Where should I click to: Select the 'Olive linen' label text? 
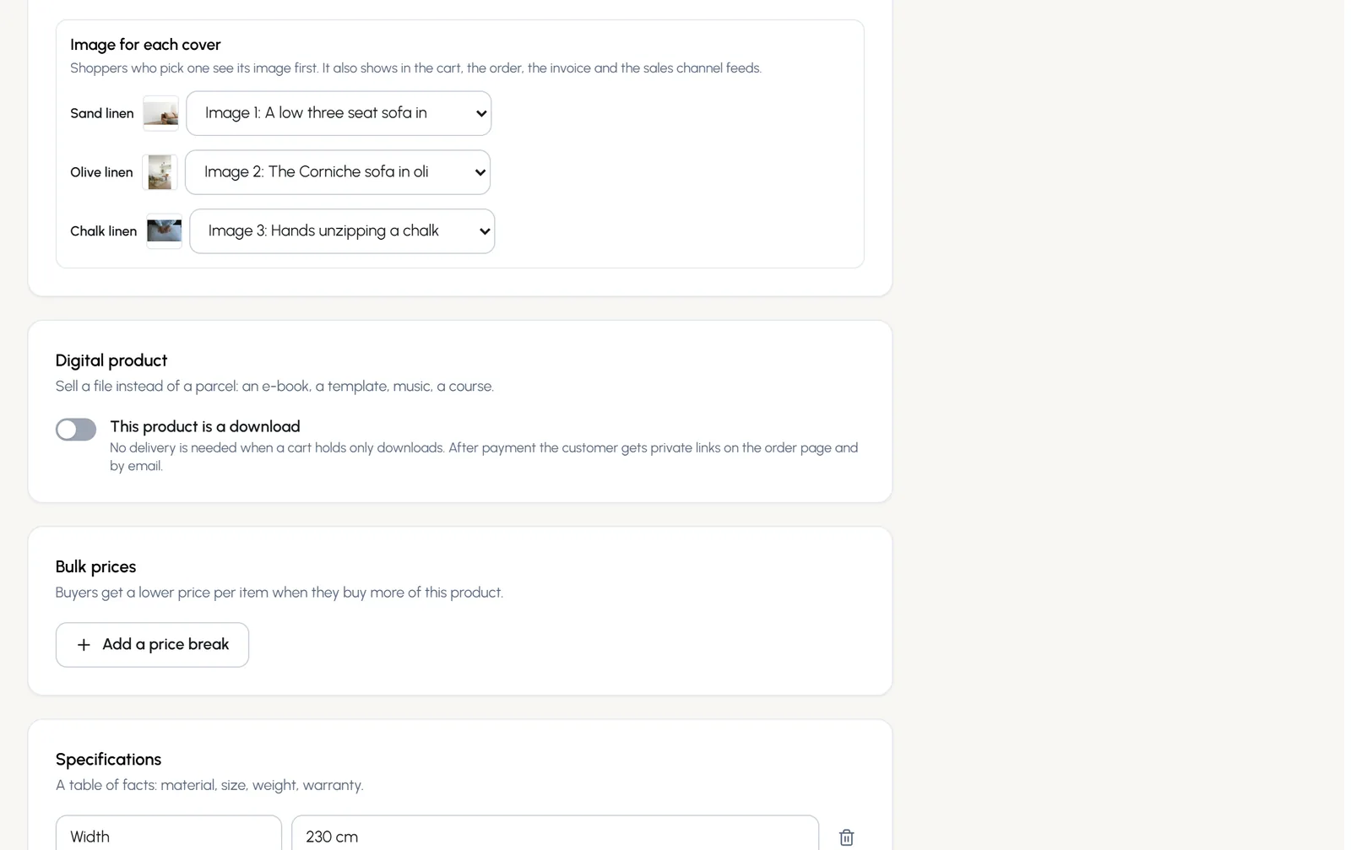coord(101,172)
